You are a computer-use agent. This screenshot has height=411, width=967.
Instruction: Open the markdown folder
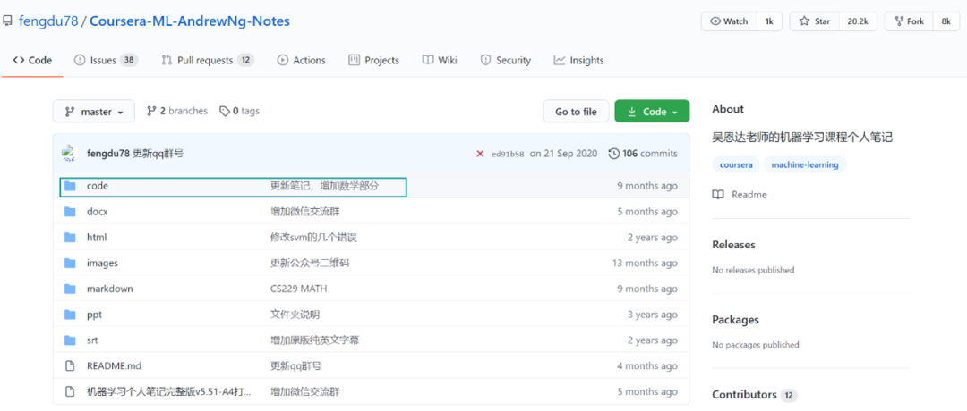(110, 289)
